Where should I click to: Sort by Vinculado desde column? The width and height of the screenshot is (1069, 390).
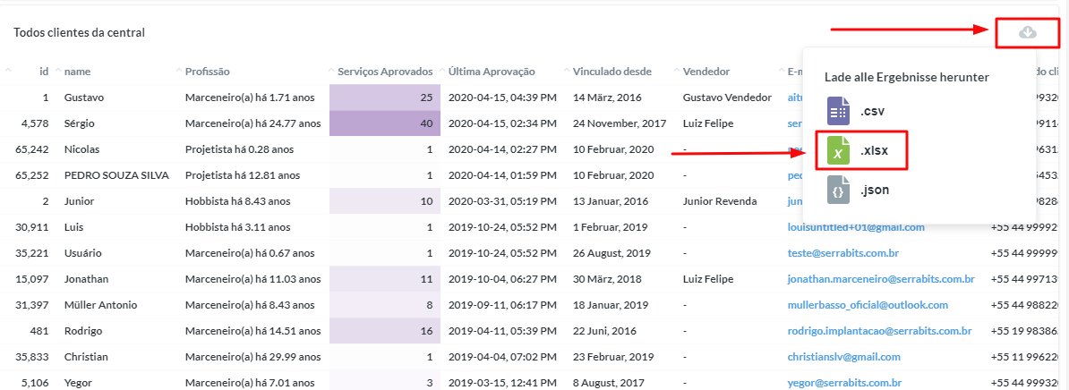point(612,72)
